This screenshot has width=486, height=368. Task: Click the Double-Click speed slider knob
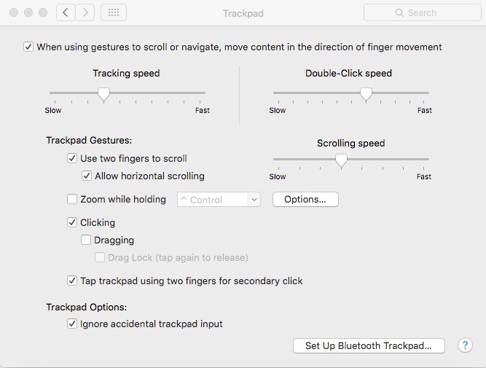[366, 93]
